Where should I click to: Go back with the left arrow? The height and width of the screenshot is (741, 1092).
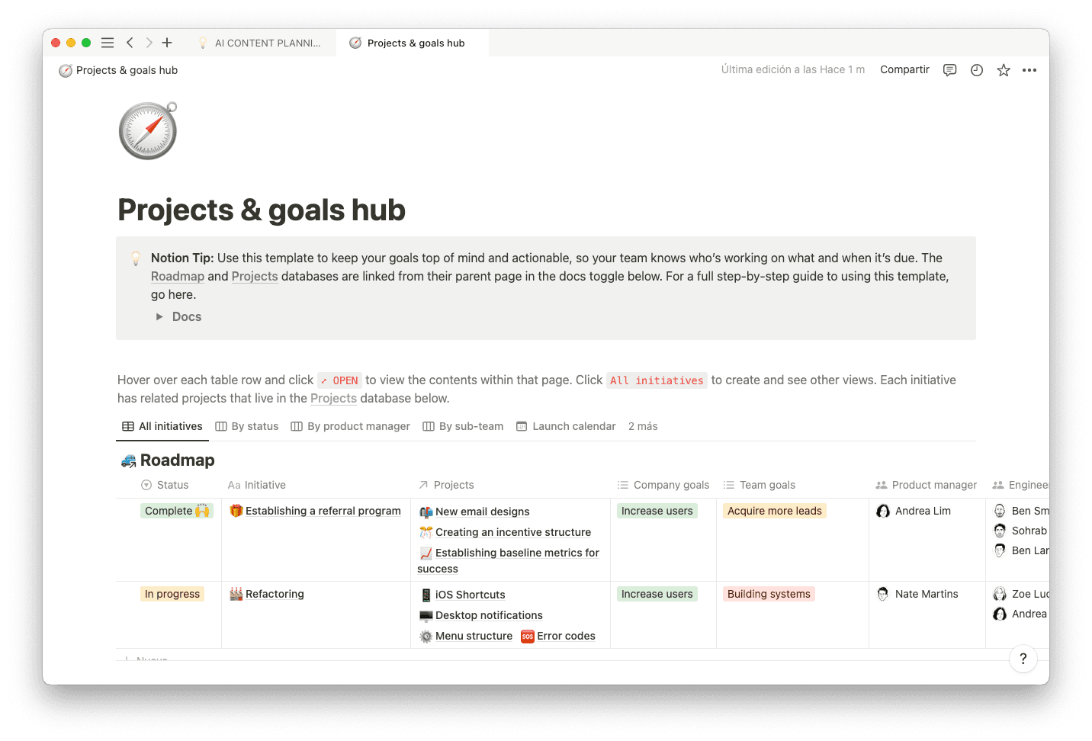[x=130, y=43]
